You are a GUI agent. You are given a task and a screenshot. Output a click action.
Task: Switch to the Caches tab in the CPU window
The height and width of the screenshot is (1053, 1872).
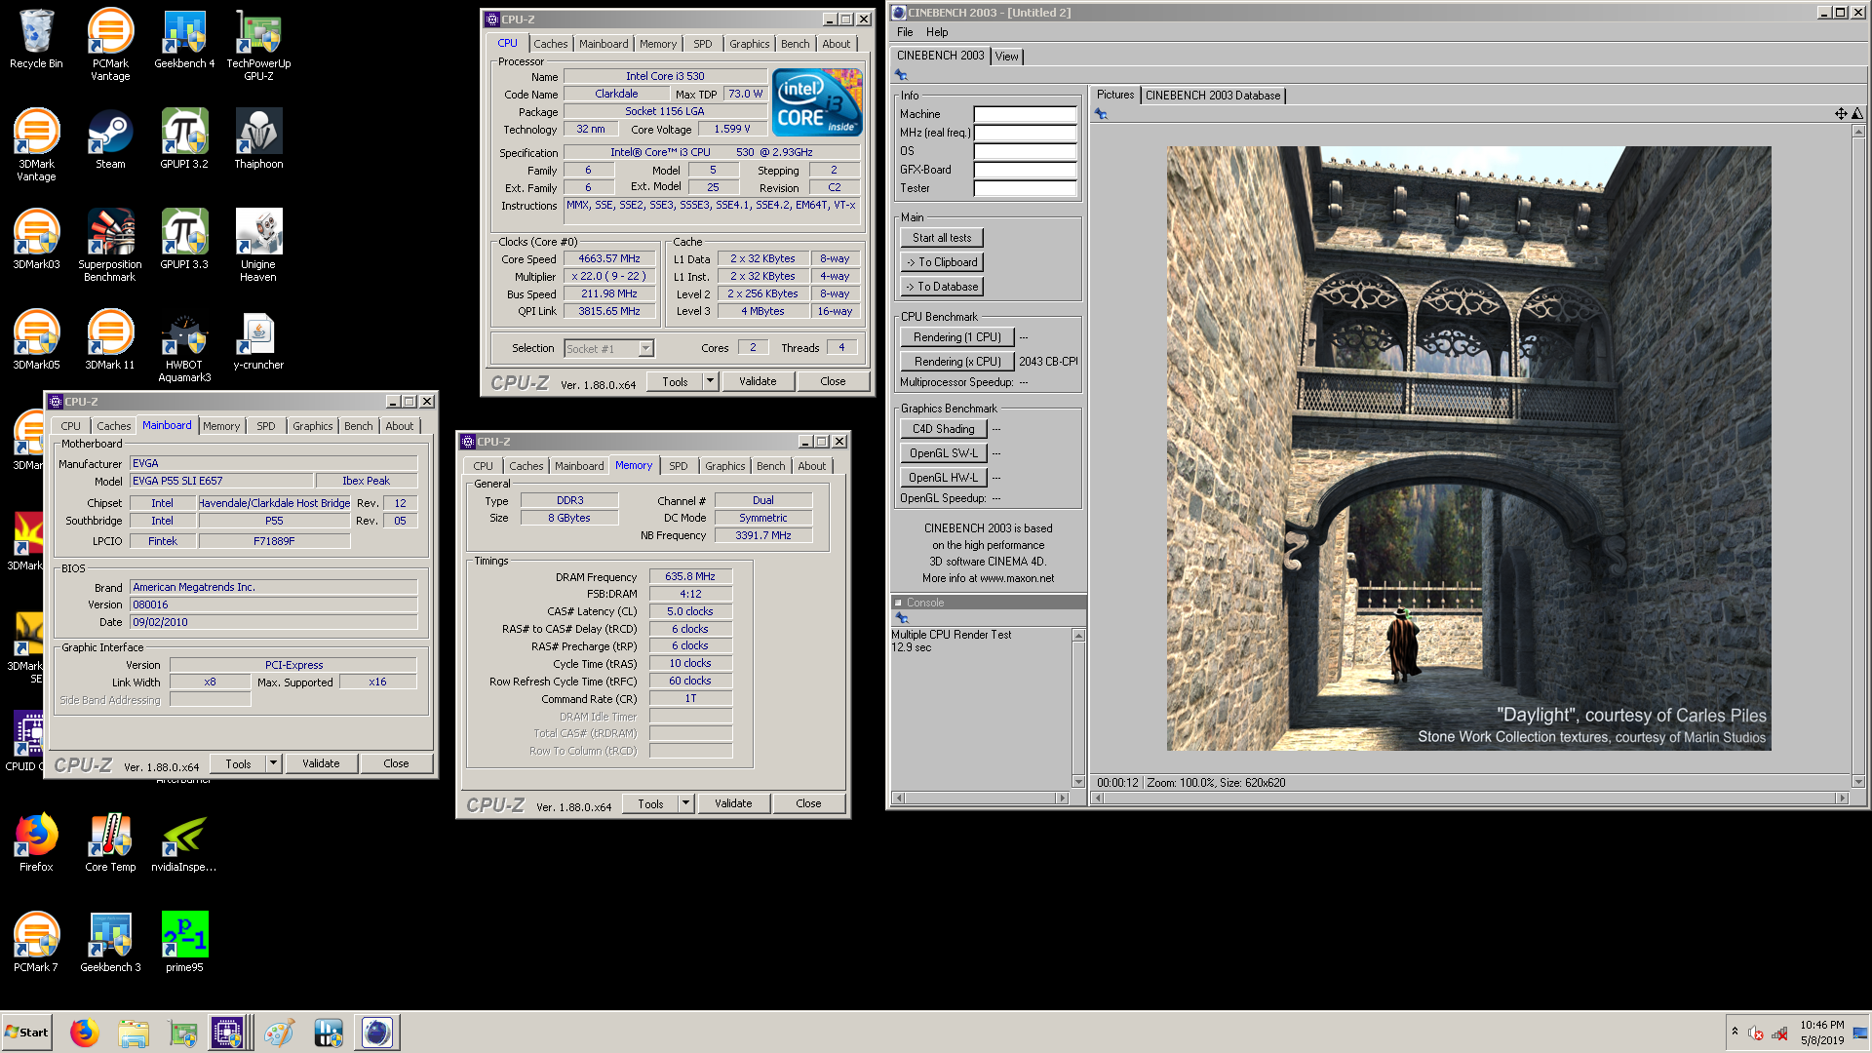pyautogui.click(x=550, y=44)
